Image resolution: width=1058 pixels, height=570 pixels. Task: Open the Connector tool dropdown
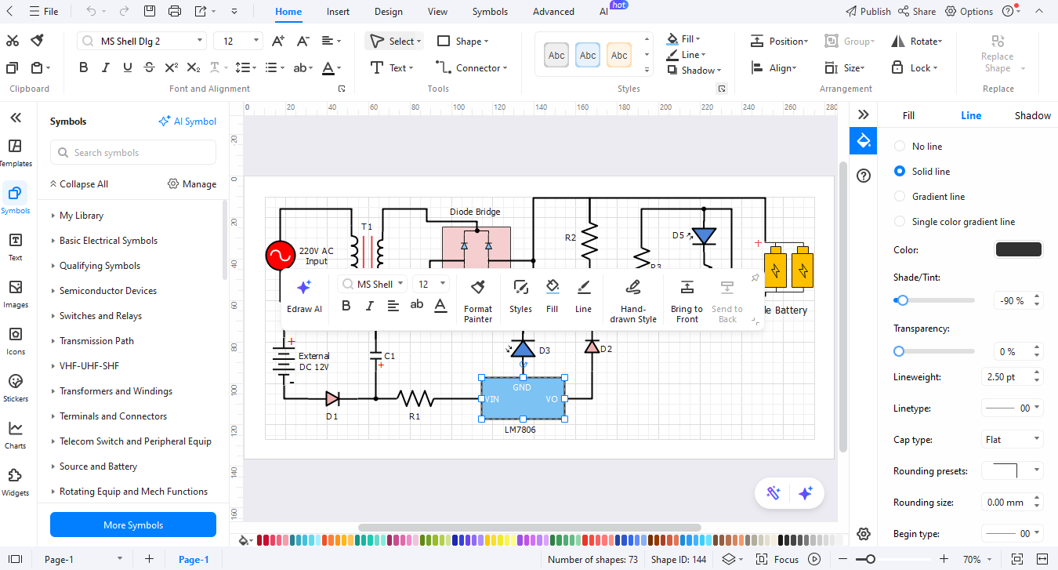point(472,68)
